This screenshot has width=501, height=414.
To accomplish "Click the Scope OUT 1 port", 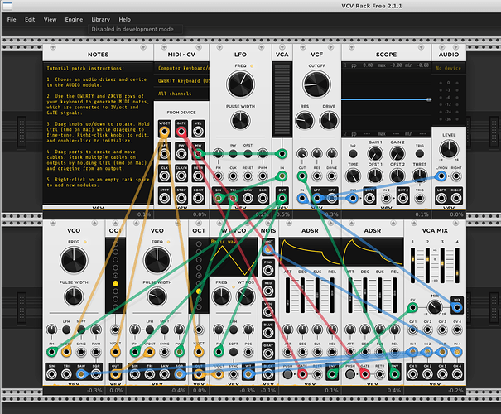I will coord(369,198).
